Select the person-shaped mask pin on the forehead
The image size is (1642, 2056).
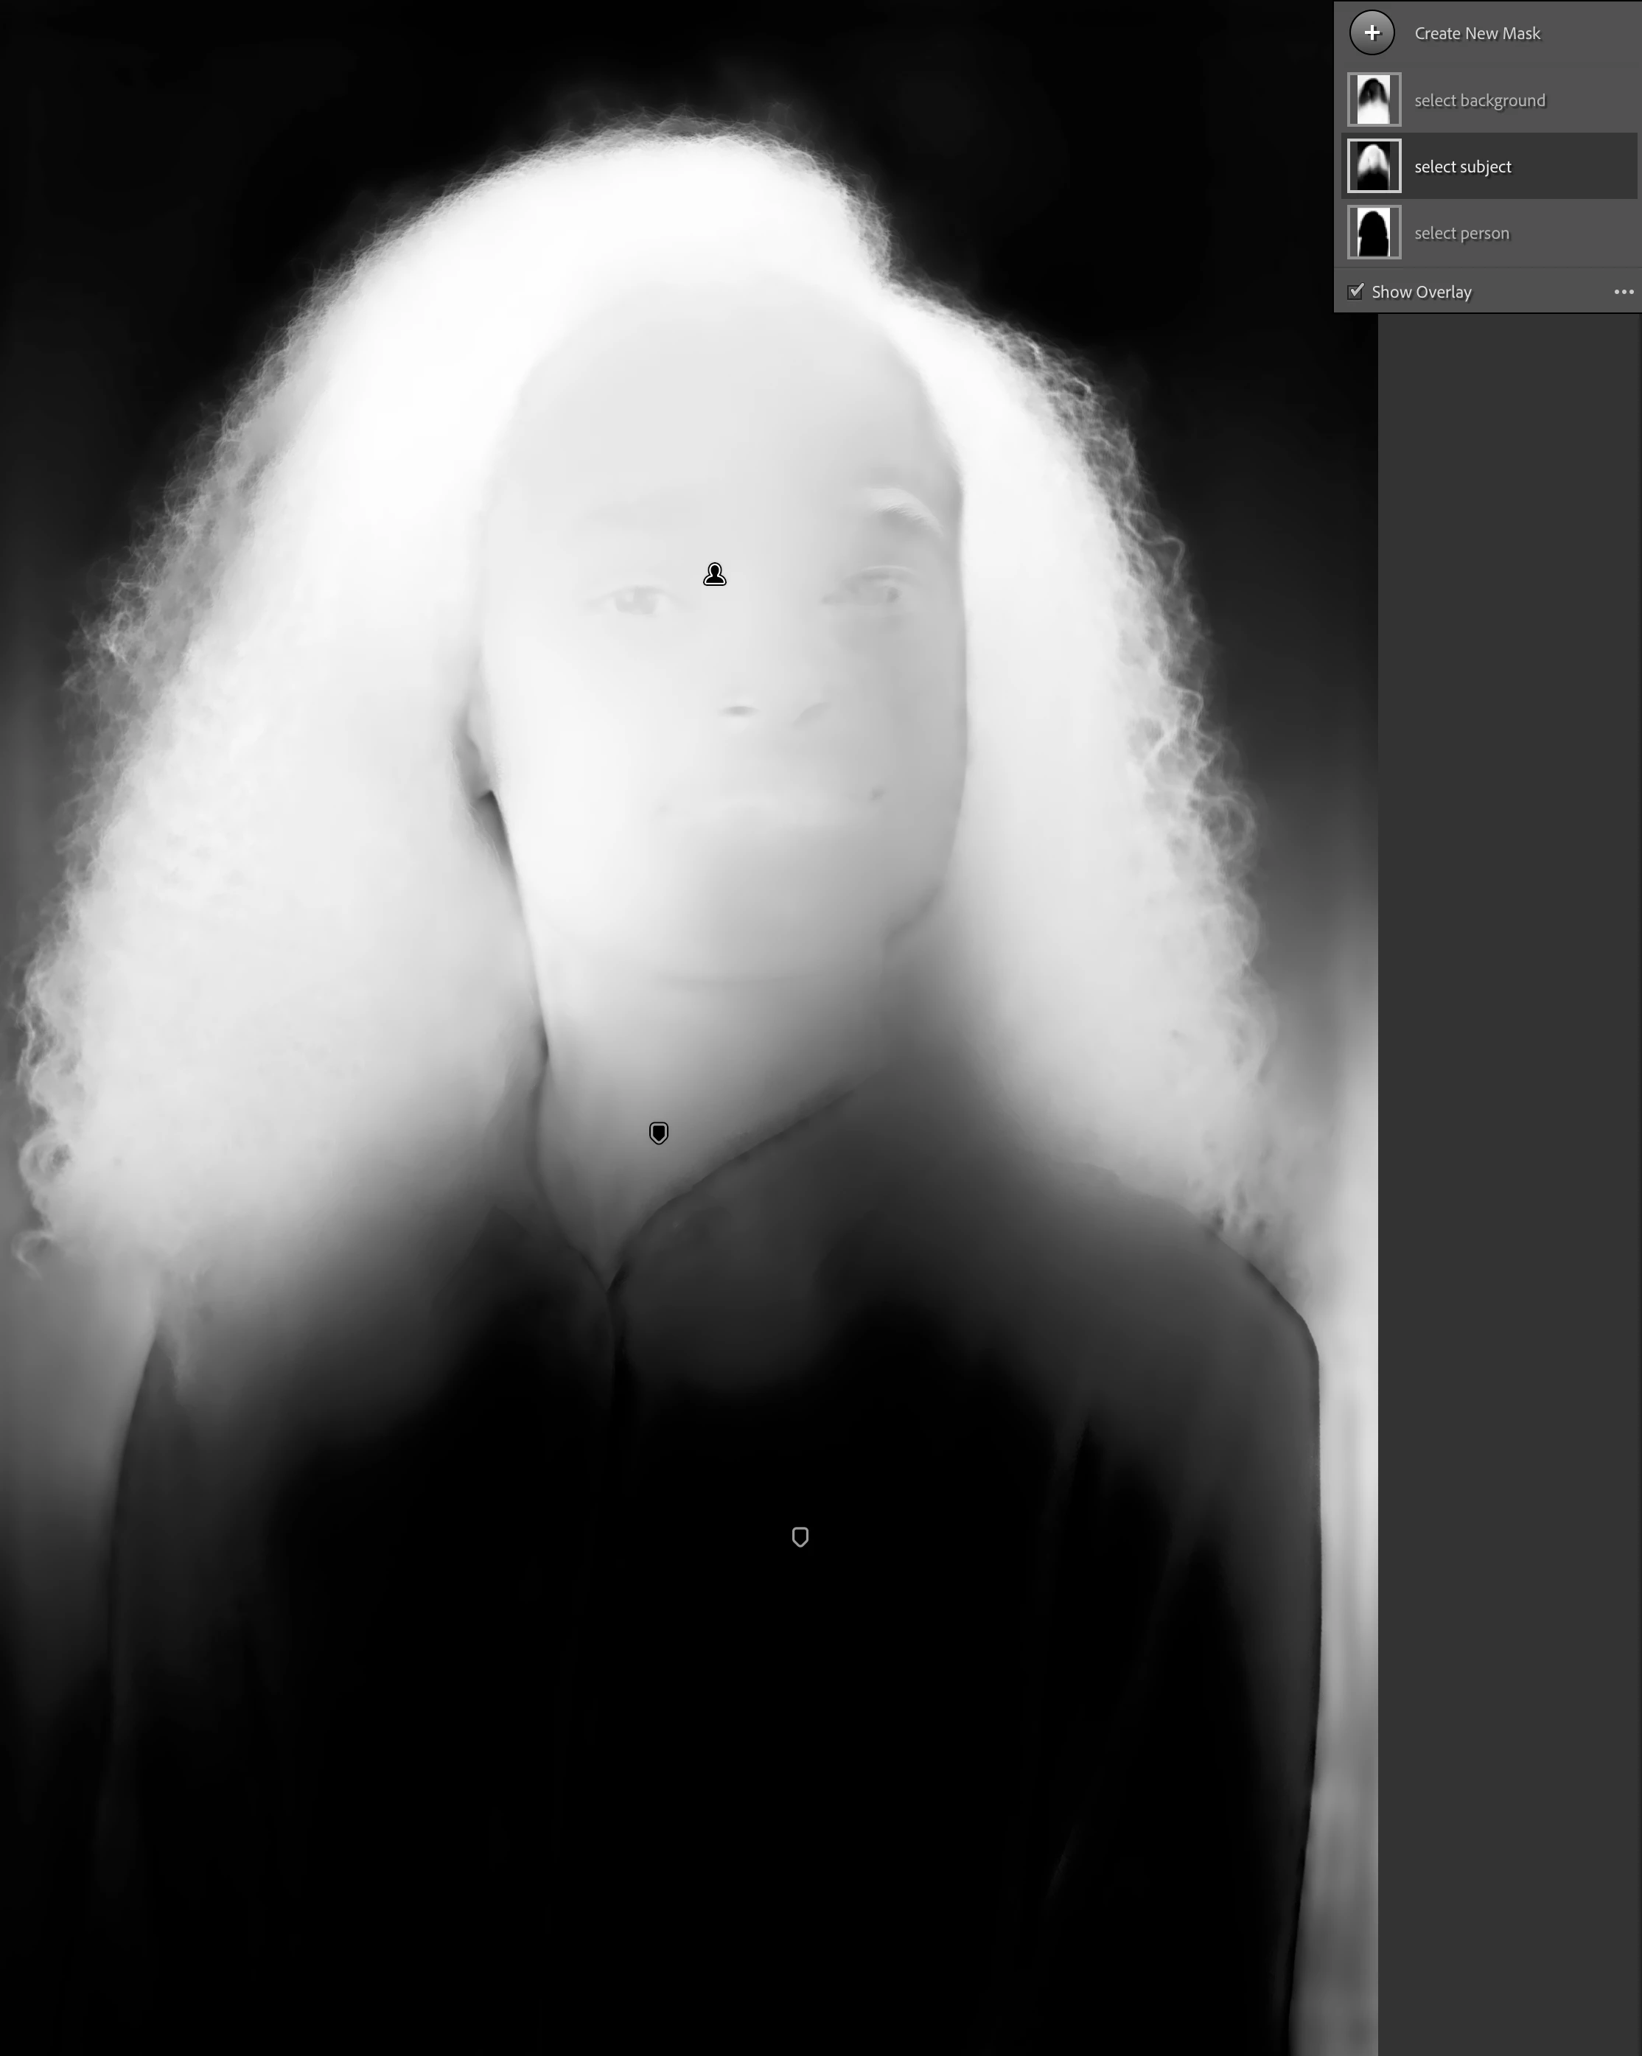(714, 574)
